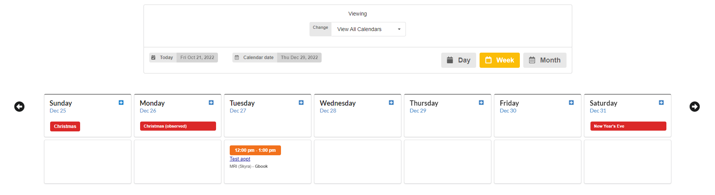This screenshot has width=715, height=195.
Task: Go to previous week with left arrow
Action: click(19, 107)
